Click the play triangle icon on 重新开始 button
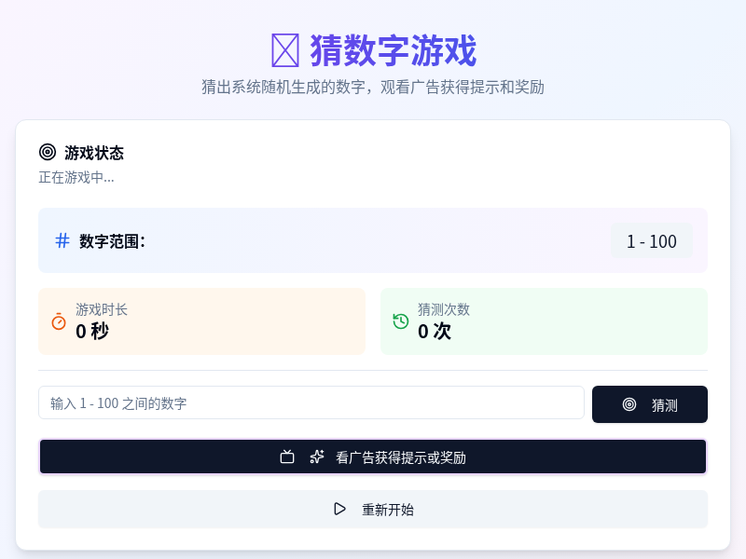 [340, 509]
